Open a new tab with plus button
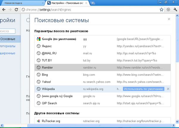The width and height of the screenshot is (179, 128). click(x=93, y=3)
